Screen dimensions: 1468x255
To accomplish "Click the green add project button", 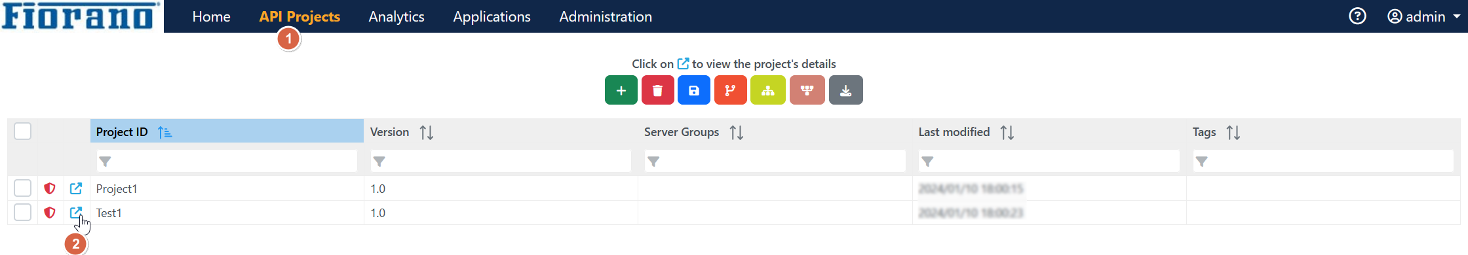I will (x=621, y=90).
